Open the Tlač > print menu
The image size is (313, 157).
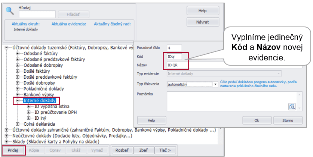coord(165,150)
